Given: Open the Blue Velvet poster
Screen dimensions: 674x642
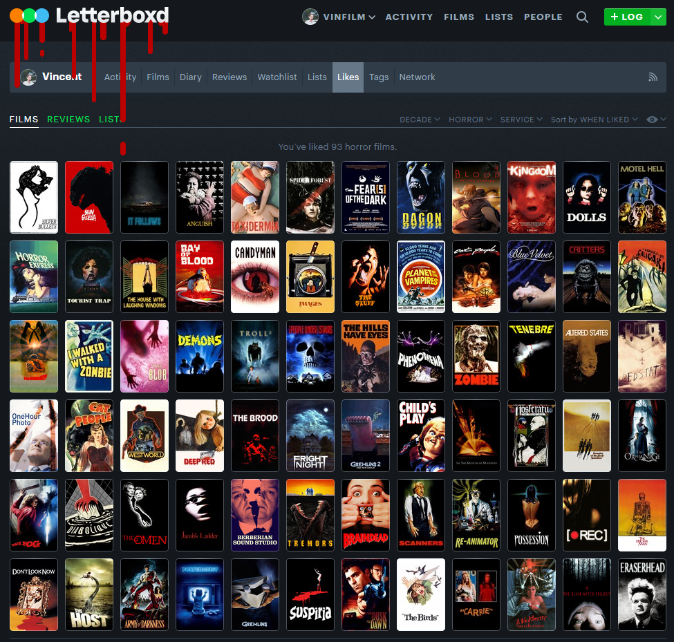Looking at the screenshot, I should tap(532, 276).
